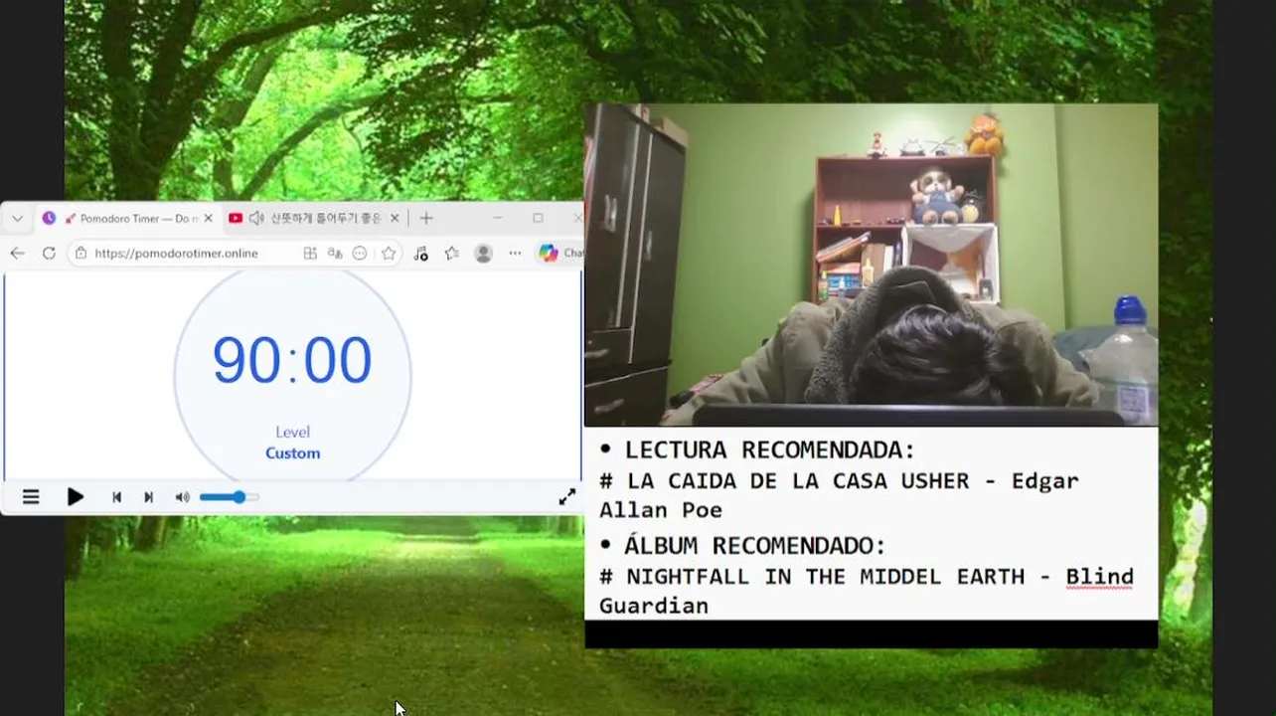Go back with the browser back arrow

coord(17,254)
